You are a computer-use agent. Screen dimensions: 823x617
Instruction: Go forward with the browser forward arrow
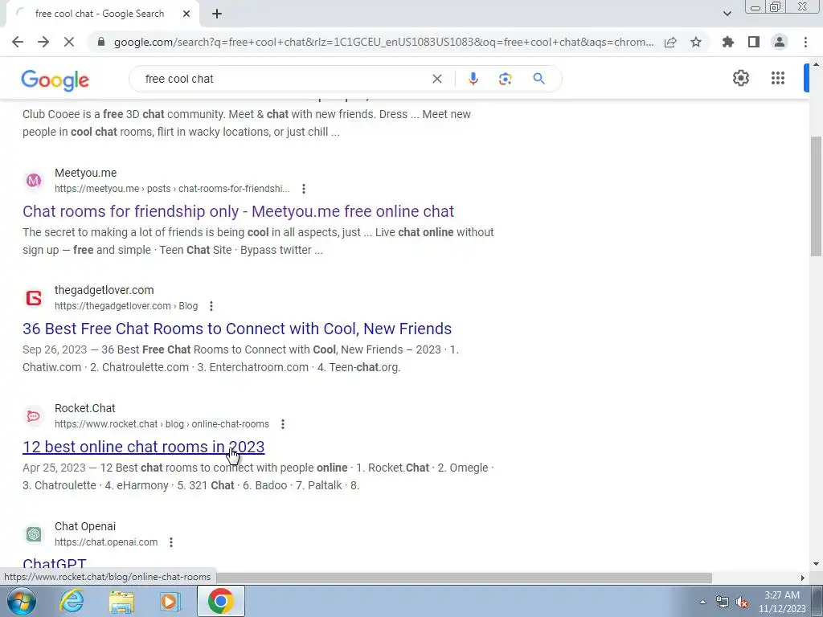tap(43, 42)
